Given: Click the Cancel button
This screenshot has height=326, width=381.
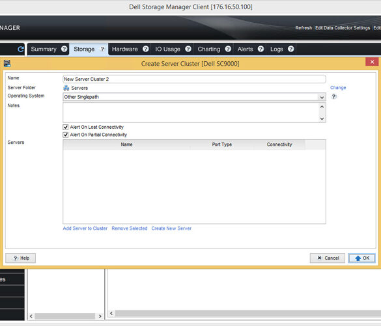Looking at the screenshot, I should coord(328,258).
